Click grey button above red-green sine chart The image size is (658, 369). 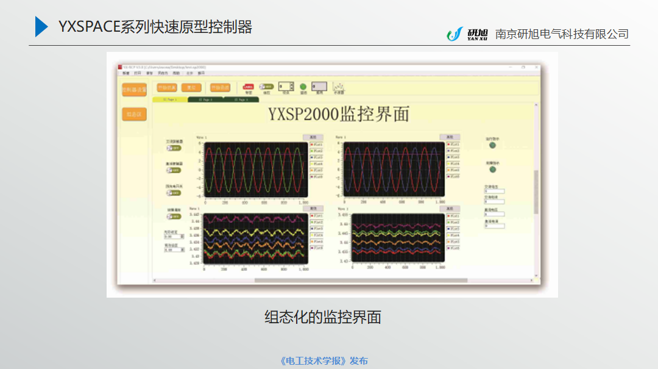(x=313, y=137)
